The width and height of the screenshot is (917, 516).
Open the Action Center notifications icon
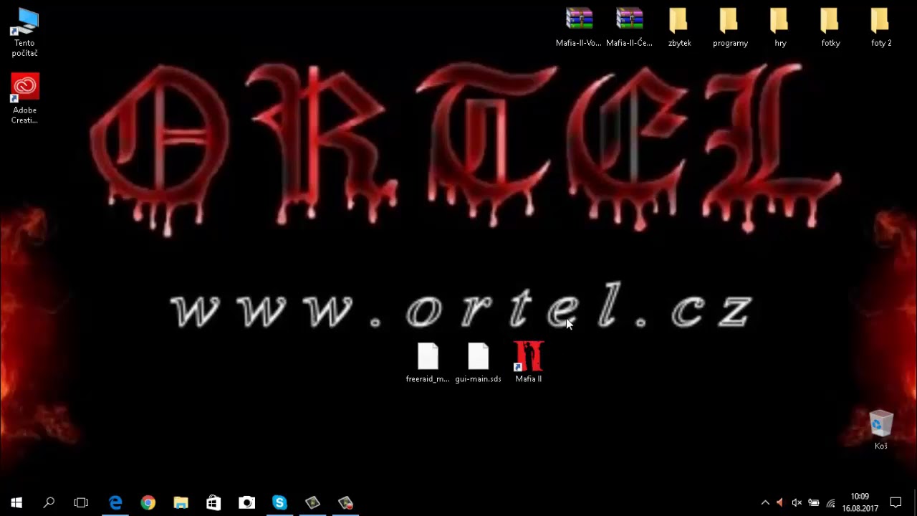click(x=896, y=502)
